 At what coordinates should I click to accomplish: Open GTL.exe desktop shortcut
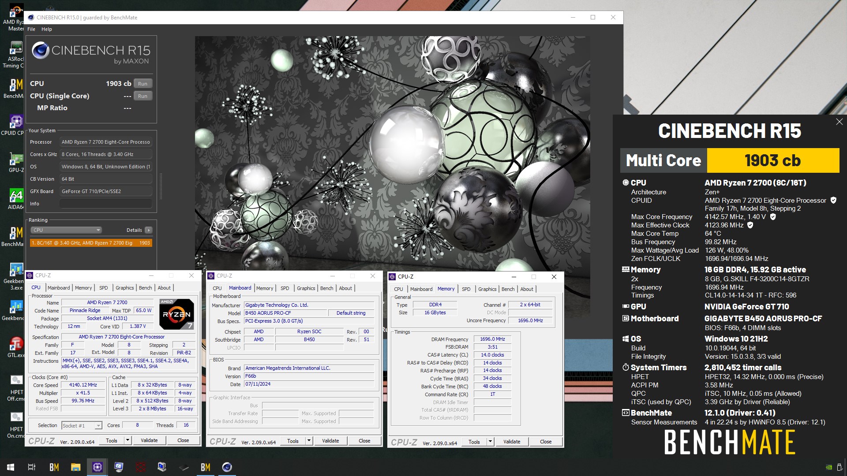click(x=16, y=347)
